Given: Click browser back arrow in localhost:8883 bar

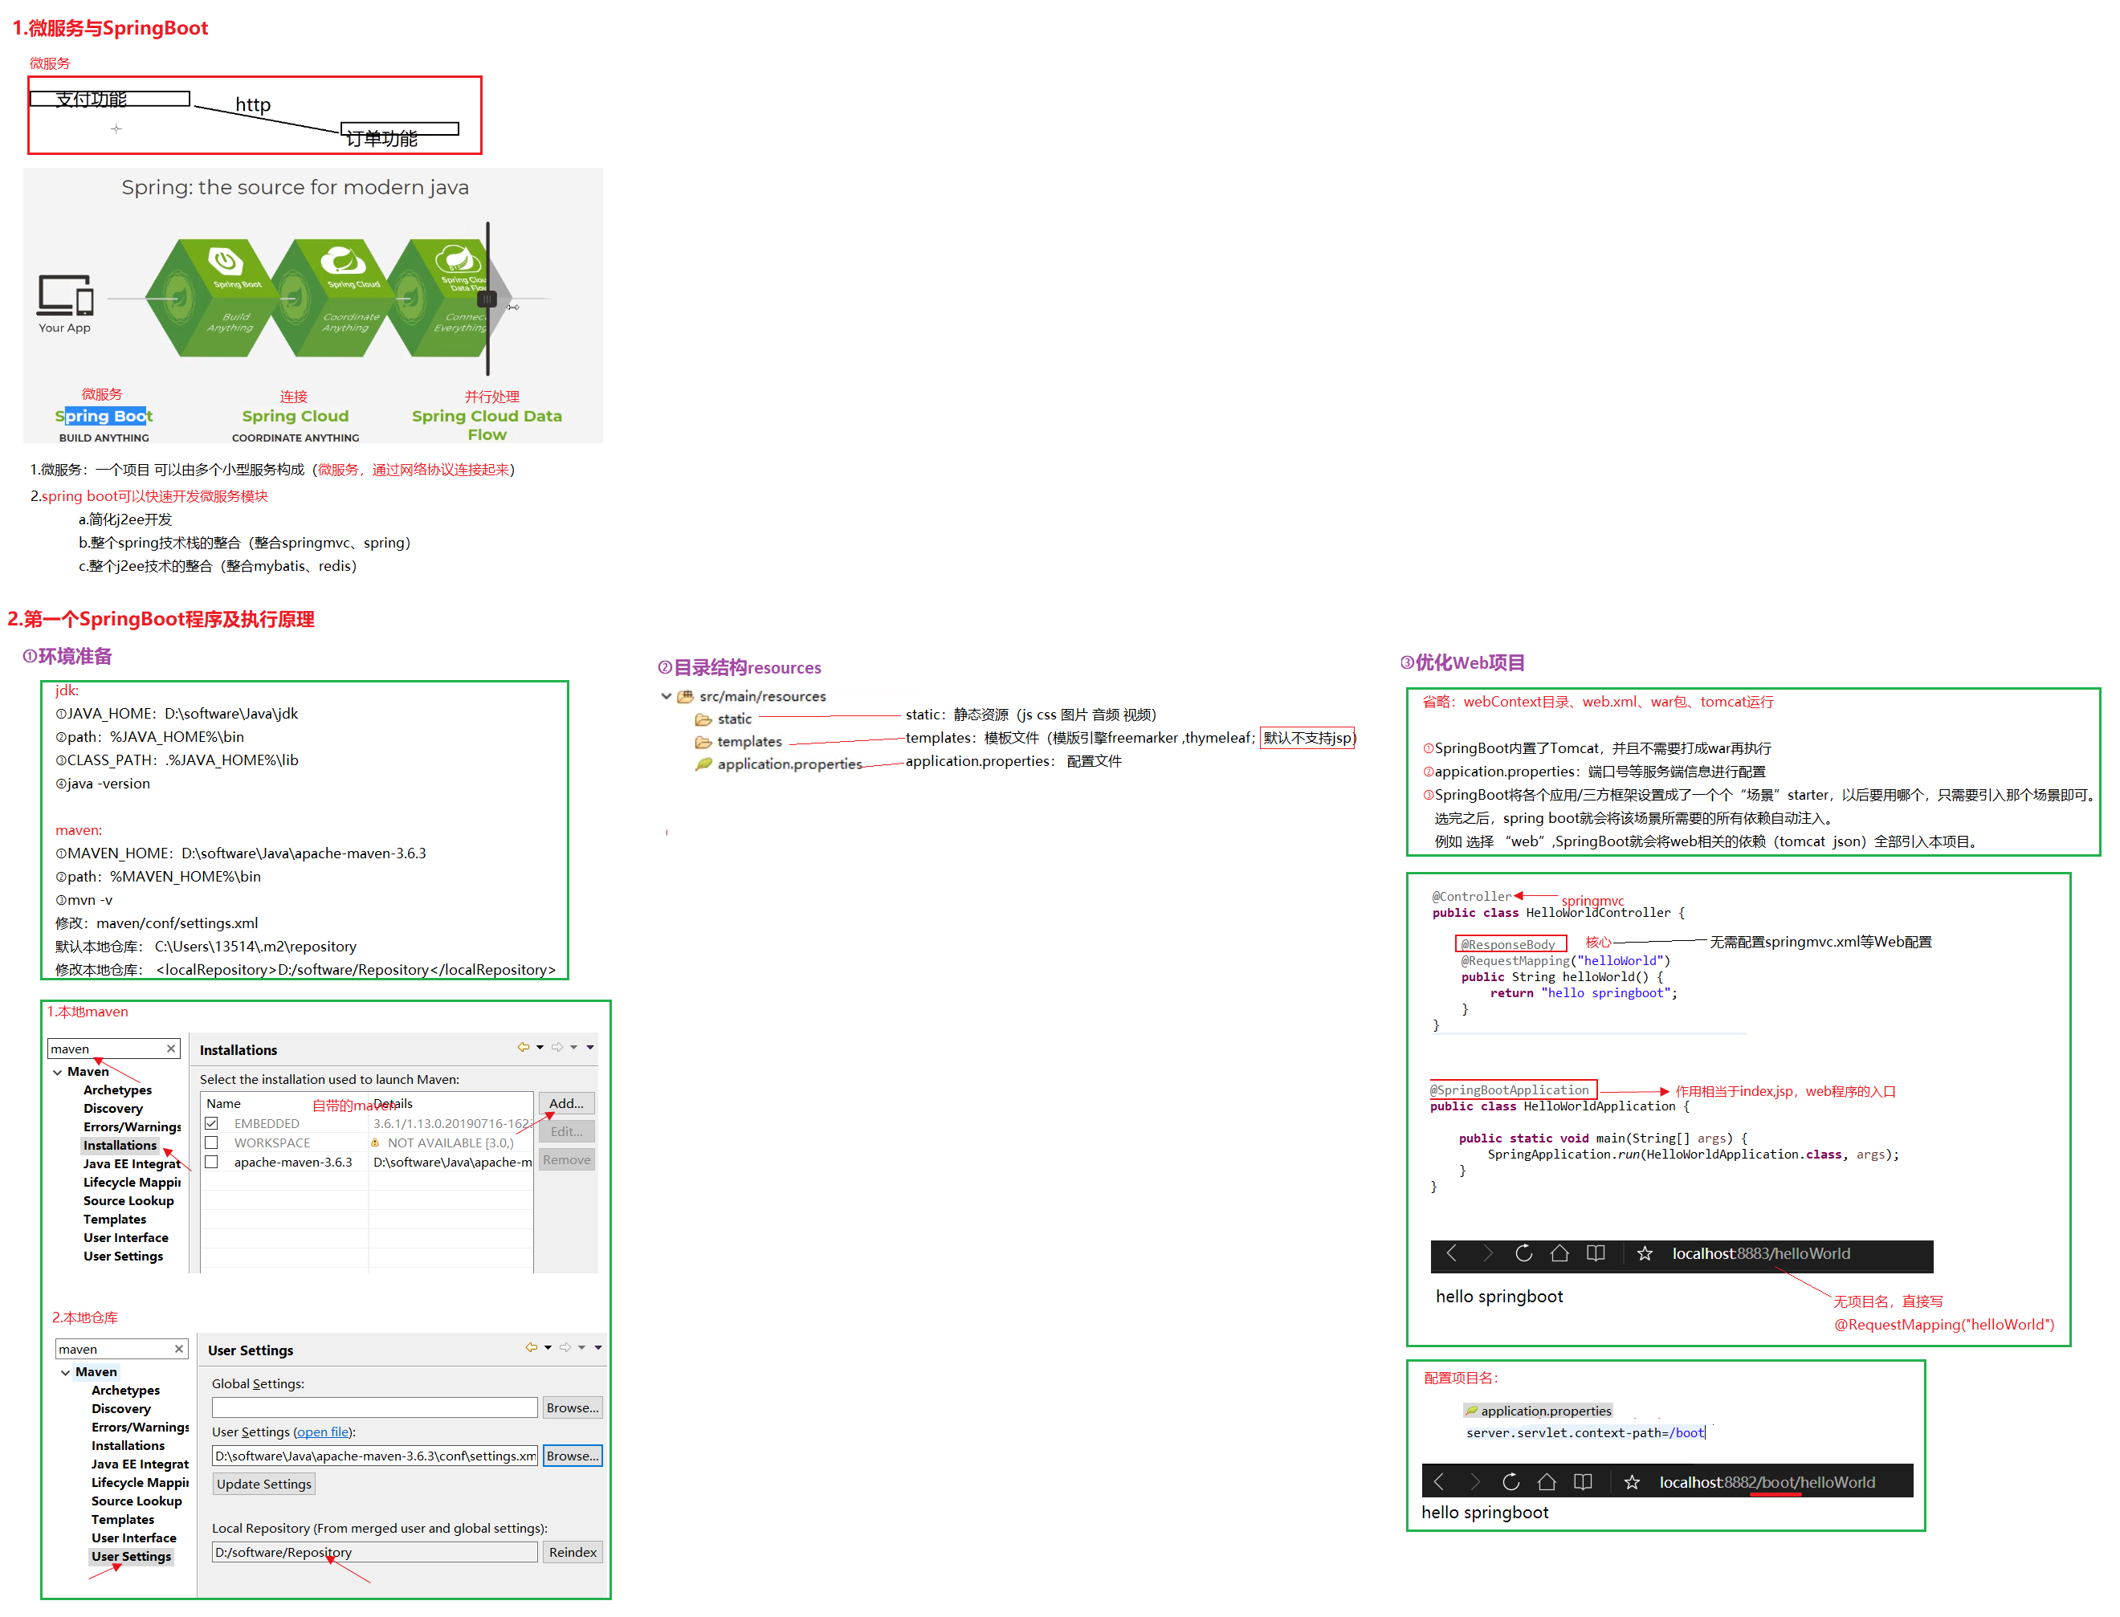Looking at the screenshot, I should (1451, 1253).
